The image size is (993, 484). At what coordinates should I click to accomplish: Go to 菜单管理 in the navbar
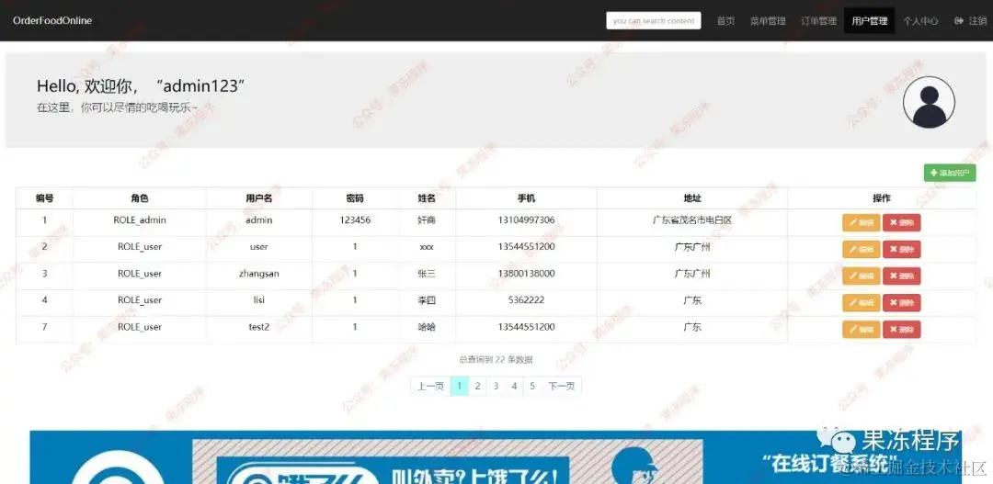768,21
